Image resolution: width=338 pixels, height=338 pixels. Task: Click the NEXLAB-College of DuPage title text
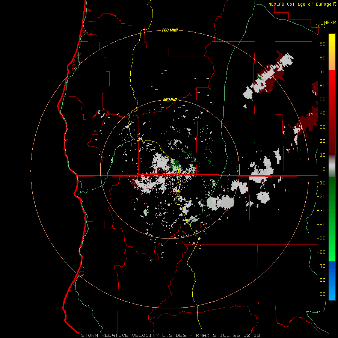click(300, 4)
